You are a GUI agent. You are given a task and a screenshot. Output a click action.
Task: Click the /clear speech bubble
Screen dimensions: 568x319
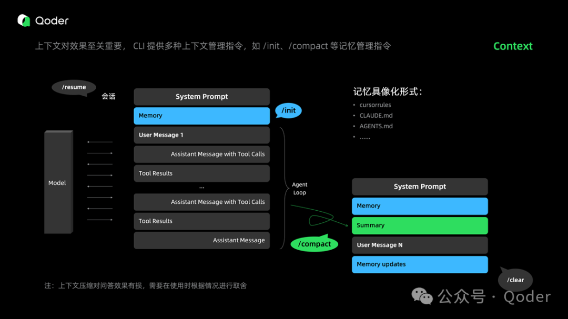515,280
